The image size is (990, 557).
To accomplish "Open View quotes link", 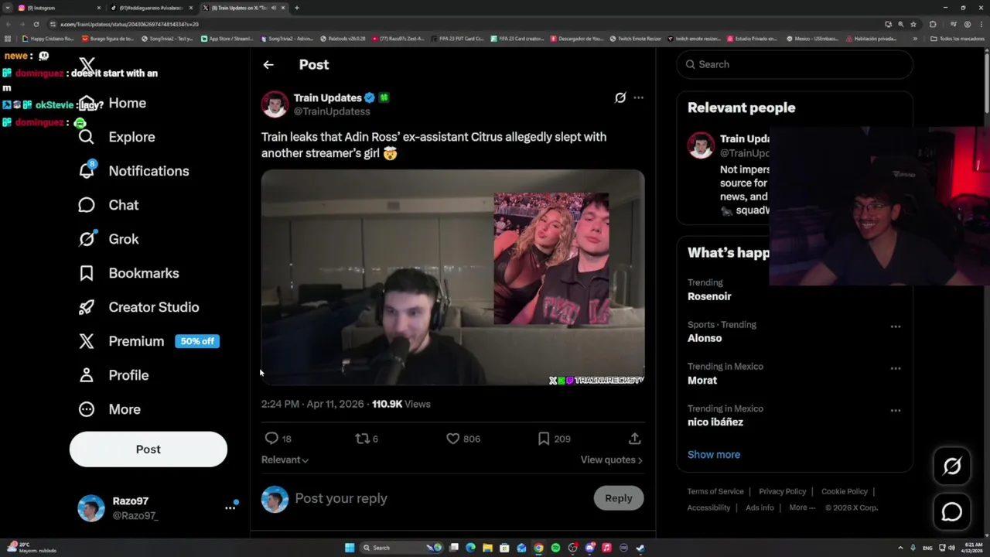I will [x=611, y=460].
